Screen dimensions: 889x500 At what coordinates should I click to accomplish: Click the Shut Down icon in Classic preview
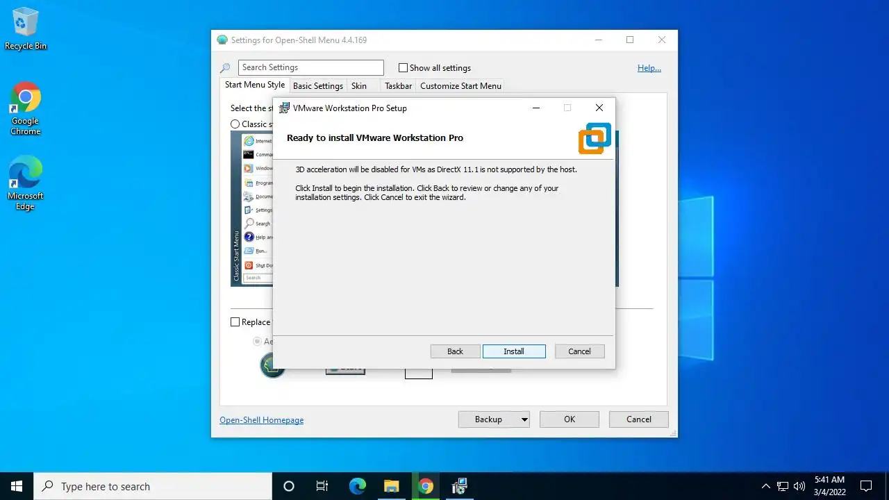tap(249, 265)
